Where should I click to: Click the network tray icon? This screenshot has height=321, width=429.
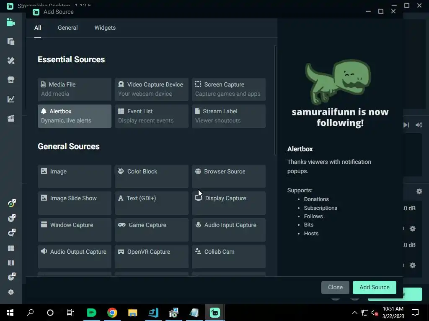365,313
